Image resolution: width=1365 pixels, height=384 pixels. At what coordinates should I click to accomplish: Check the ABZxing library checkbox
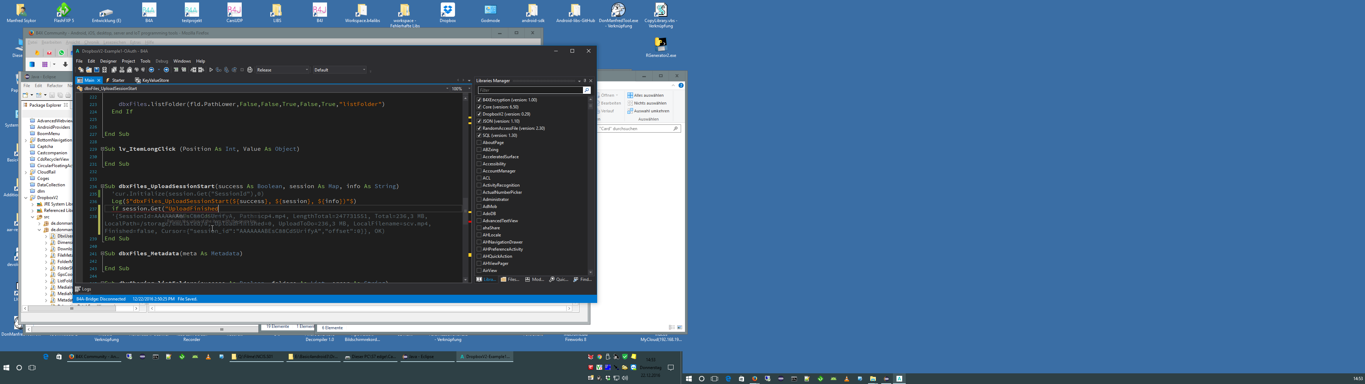click(479, 150)
